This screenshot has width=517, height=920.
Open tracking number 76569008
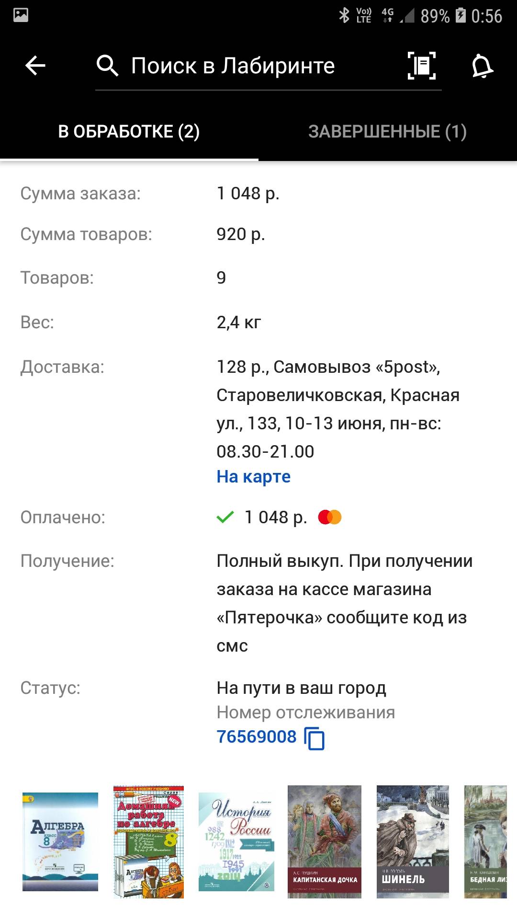[257, 736]
